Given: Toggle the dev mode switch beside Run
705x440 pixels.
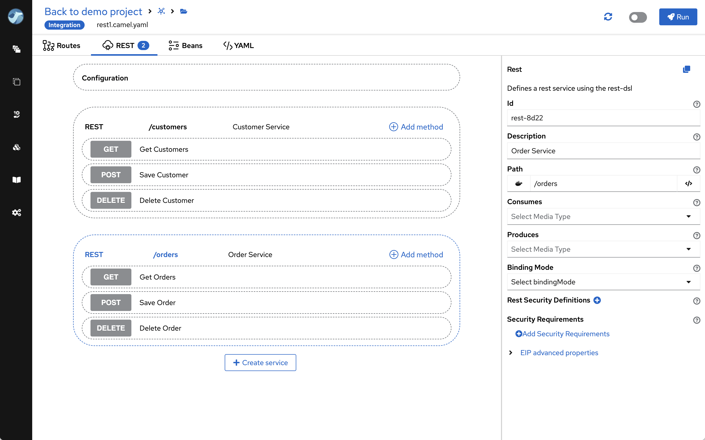Looking at the screenshot, I should pos(638,17).
